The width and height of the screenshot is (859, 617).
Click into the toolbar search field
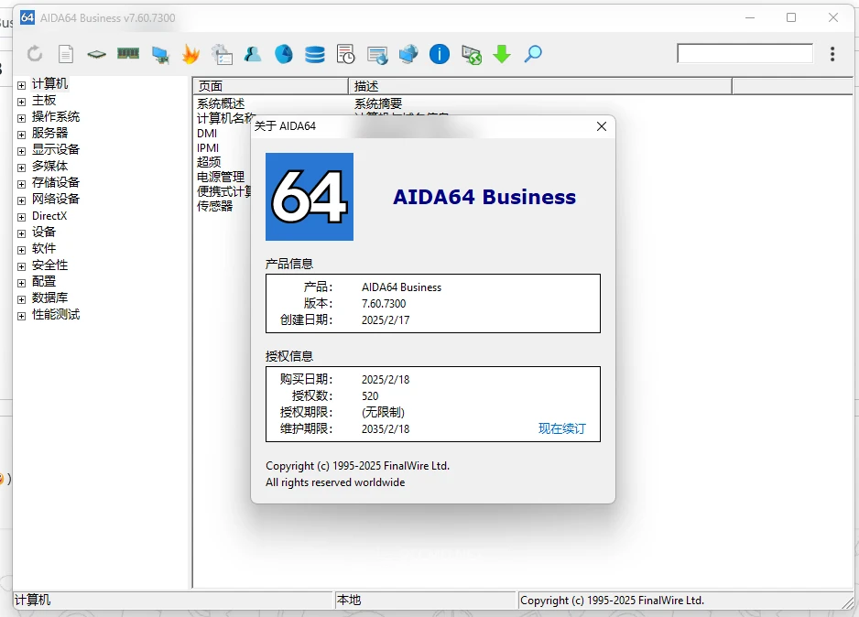click(x=745, y=54)
